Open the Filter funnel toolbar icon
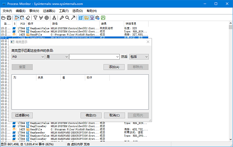233x147 pixels. (35, 18)
